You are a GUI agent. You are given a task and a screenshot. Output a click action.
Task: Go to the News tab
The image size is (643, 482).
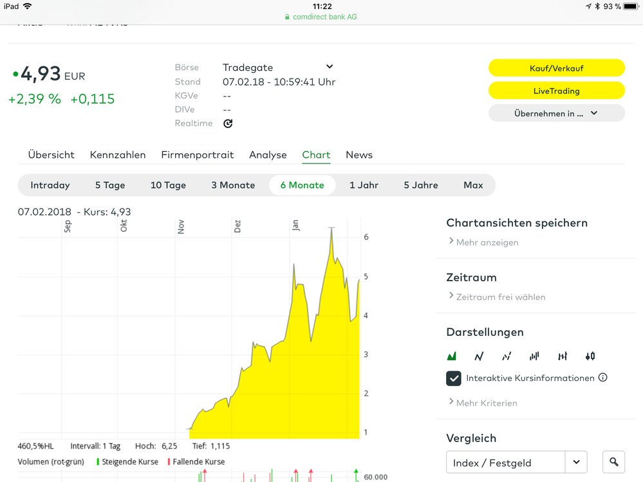coord(359,155)
